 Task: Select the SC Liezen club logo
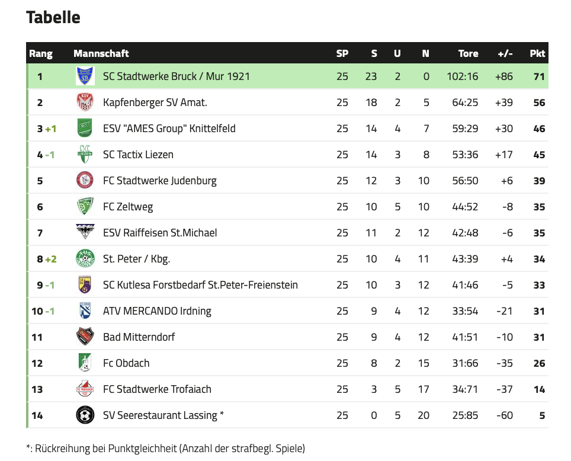(85, 154)
